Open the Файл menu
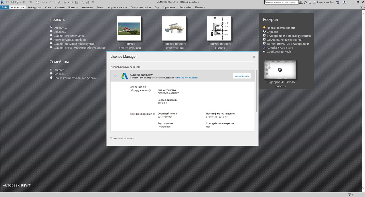 click(x=4, y=7)
